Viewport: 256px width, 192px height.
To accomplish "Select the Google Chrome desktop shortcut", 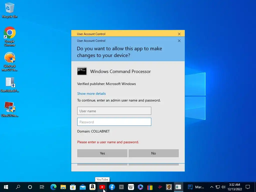I will click(10, 36).
